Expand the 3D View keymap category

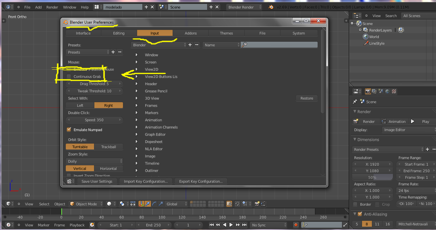click(136, 98)
